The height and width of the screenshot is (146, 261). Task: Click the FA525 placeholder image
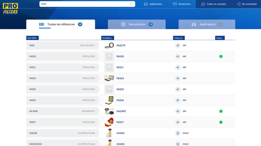point(109,89)
